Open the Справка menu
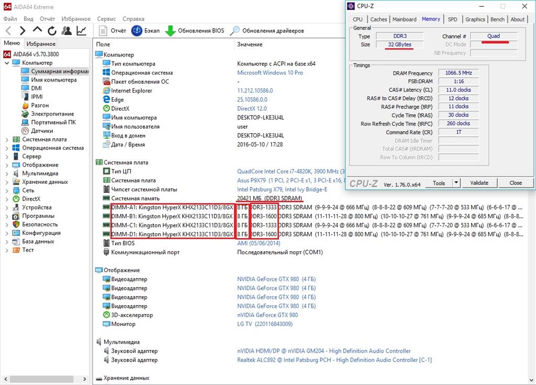This screenshot has height=385, width=536. [133, 19]
